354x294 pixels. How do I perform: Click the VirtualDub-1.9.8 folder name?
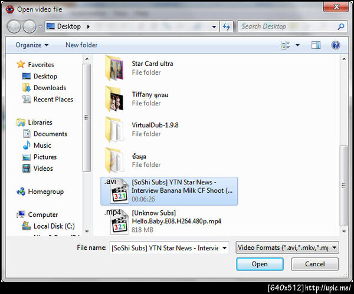pos(155,125)
